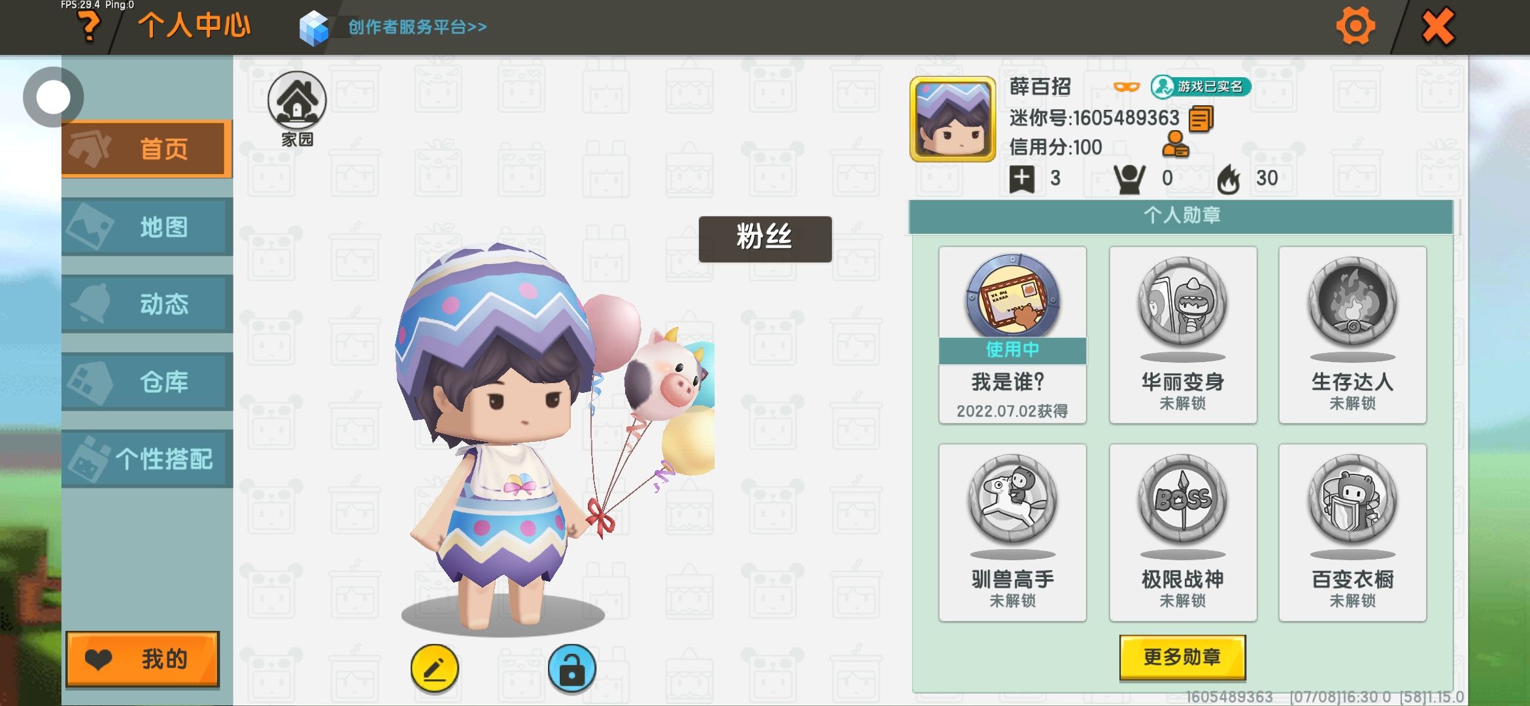Screen dimensions: 1530x706
Task: Select the 我是谁? badge in use
Action: (x=1013, y=335)
